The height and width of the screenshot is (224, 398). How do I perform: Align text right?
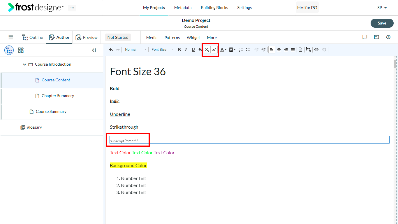click(x=286, y=50)
